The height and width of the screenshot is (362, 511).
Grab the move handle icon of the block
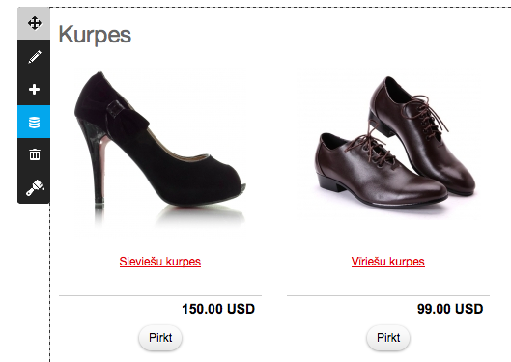34,23
